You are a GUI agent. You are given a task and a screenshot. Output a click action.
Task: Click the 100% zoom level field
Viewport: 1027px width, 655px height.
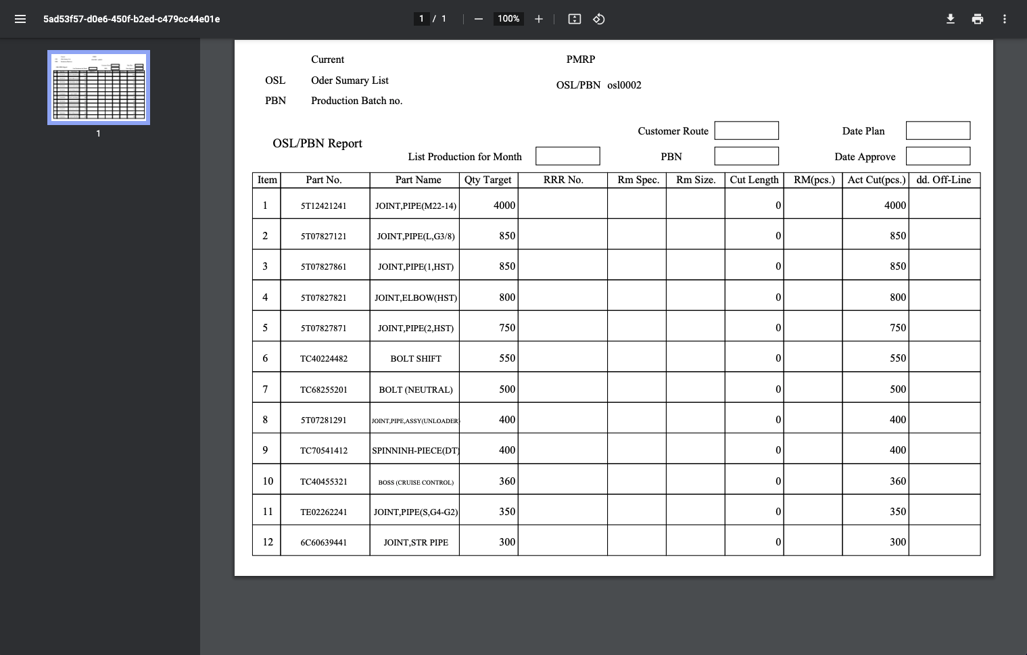coord(508,19)
